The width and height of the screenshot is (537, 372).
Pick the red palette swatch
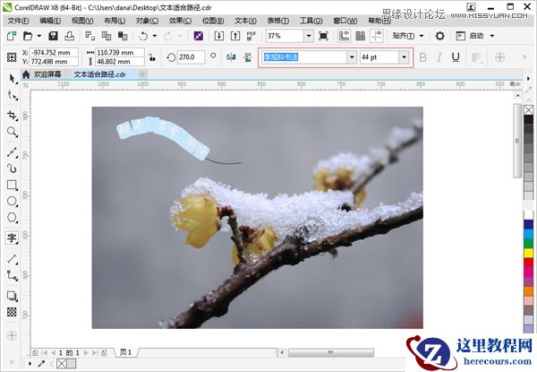[528, 263]
